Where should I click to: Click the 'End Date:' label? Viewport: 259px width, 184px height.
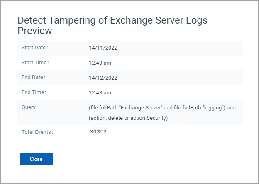[33, 77]
